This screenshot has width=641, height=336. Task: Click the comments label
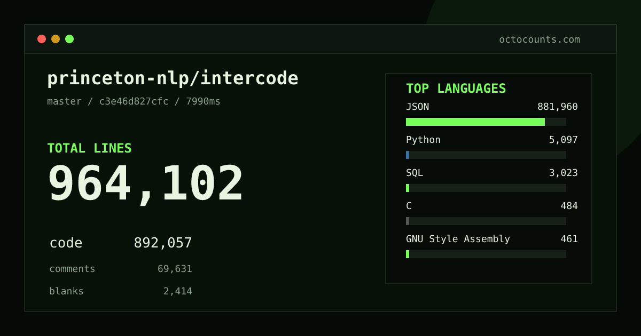pos(72,269)
